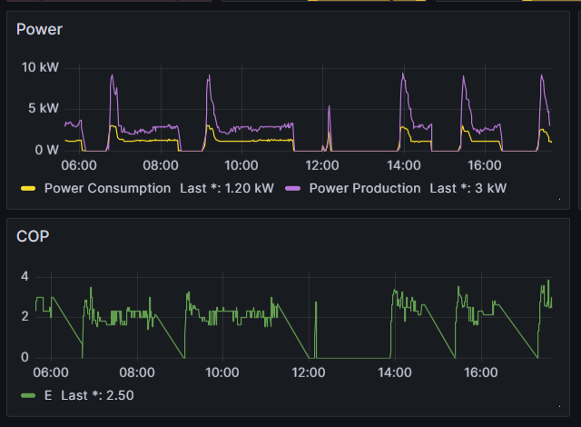Open color picker for purple Power Production swatch
This screenshot has height=427, width=581.
292,189
